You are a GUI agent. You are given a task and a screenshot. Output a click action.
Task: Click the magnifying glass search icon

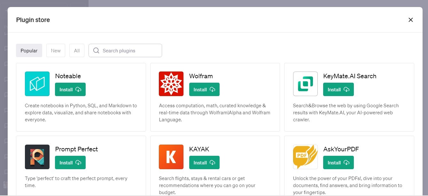point(96,50)
